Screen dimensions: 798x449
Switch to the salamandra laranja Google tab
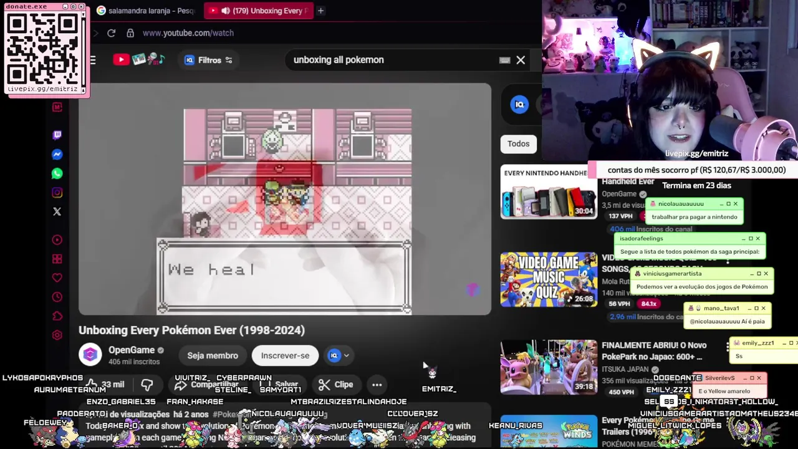[x=147, y=11]
